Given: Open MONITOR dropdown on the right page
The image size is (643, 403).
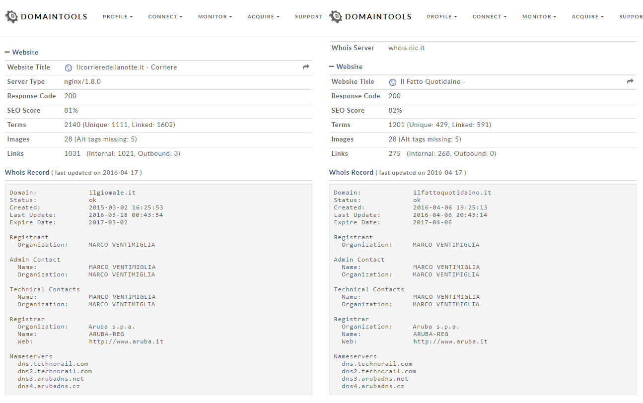Looking at the screenshot, I should pyautogui.click(x=539, y=16).
